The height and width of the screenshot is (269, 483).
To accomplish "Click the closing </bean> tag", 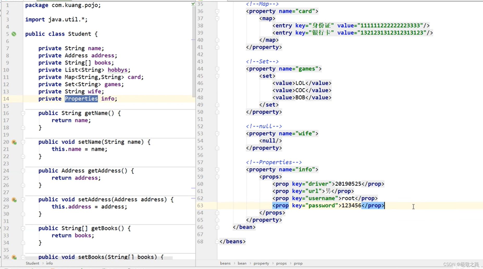I will coord(244,227).
